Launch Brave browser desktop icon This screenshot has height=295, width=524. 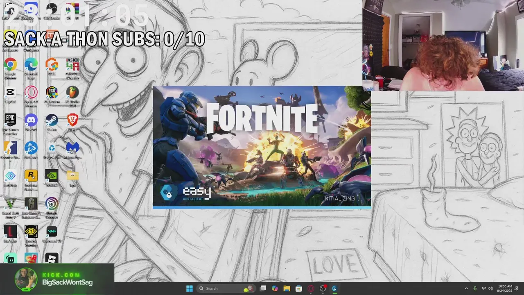point(72,123)
